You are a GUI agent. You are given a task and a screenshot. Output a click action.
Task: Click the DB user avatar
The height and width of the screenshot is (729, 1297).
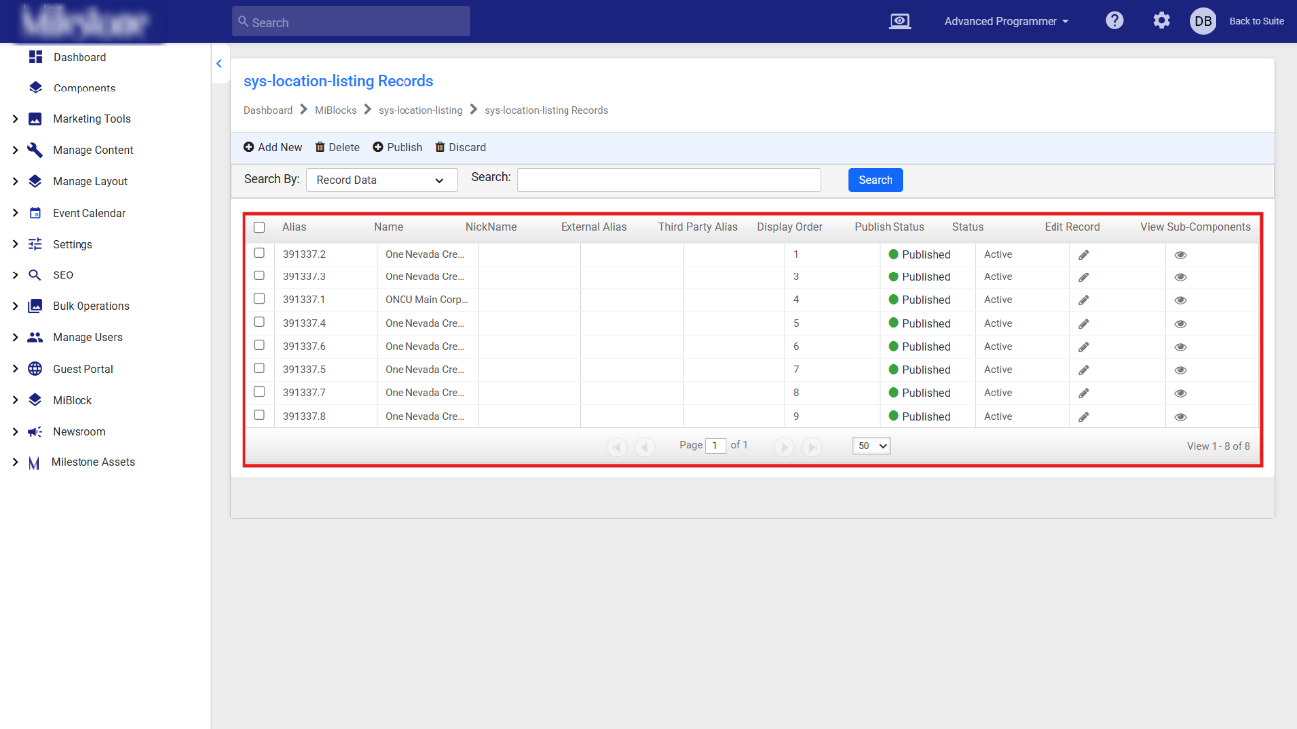click(1203, 21)
